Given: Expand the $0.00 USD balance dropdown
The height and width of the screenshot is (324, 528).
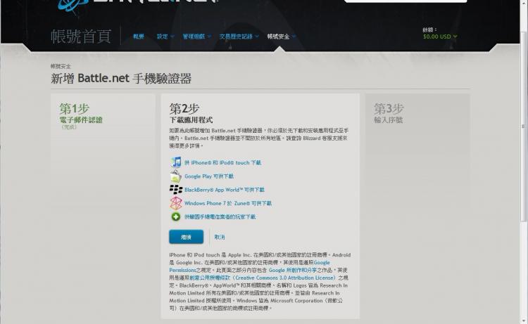Looking at the screenshot, I should coord(440,37).
